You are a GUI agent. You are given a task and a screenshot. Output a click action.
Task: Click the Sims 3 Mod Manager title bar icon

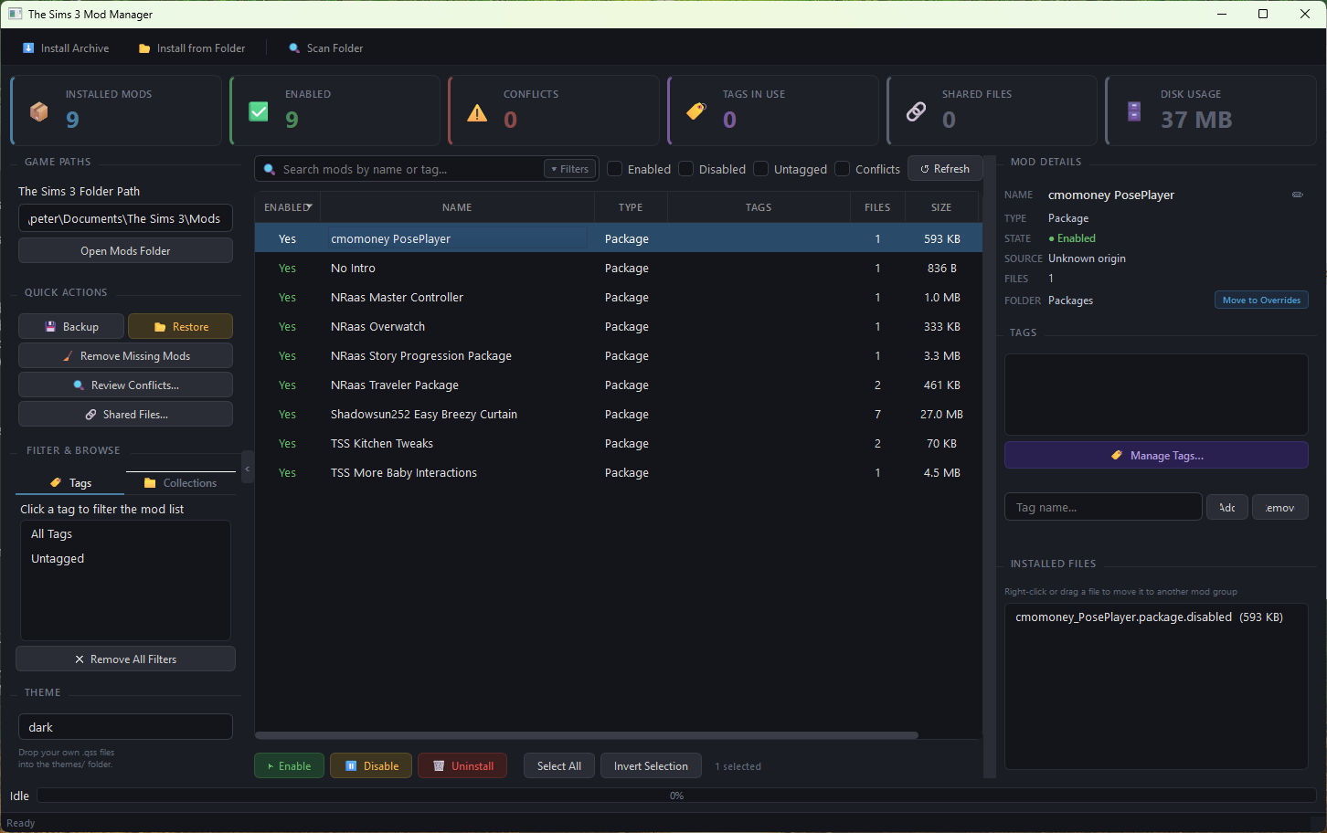click(x=15, y=14)
